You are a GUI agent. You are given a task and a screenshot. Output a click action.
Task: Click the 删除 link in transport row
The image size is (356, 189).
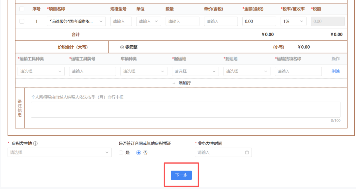point(335,72)
